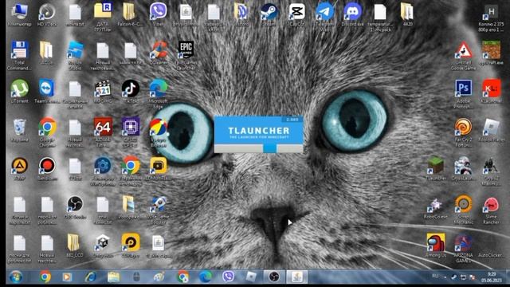
Task: Open File Explorer from the taskbar
Action: (x=113, y=277)
